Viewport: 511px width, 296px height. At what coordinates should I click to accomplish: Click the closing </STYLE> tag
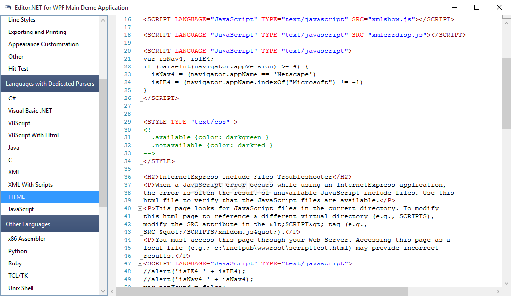point(159,161)
